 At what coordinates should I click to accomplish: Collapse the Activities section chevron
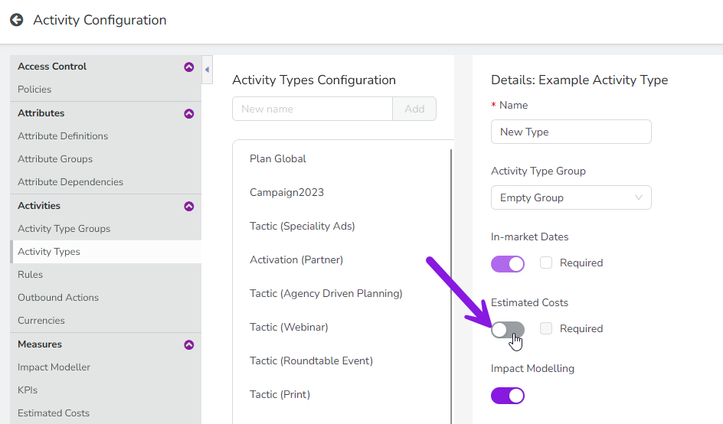point(189,206)
